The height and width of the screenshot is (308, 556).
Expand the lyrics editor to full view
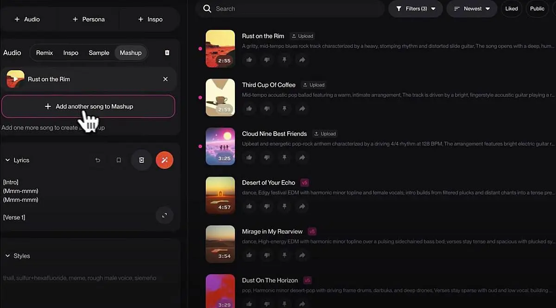[164, 215]
